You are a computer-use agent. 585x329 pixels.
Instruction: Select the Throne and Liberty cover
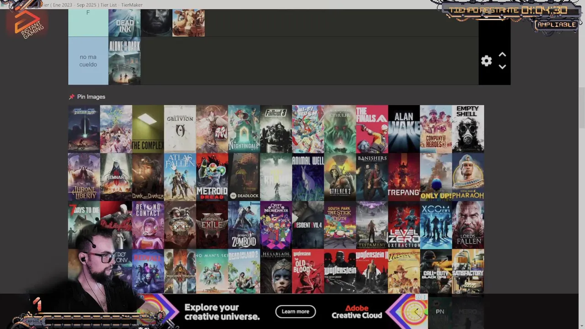(x=84, y=177)
